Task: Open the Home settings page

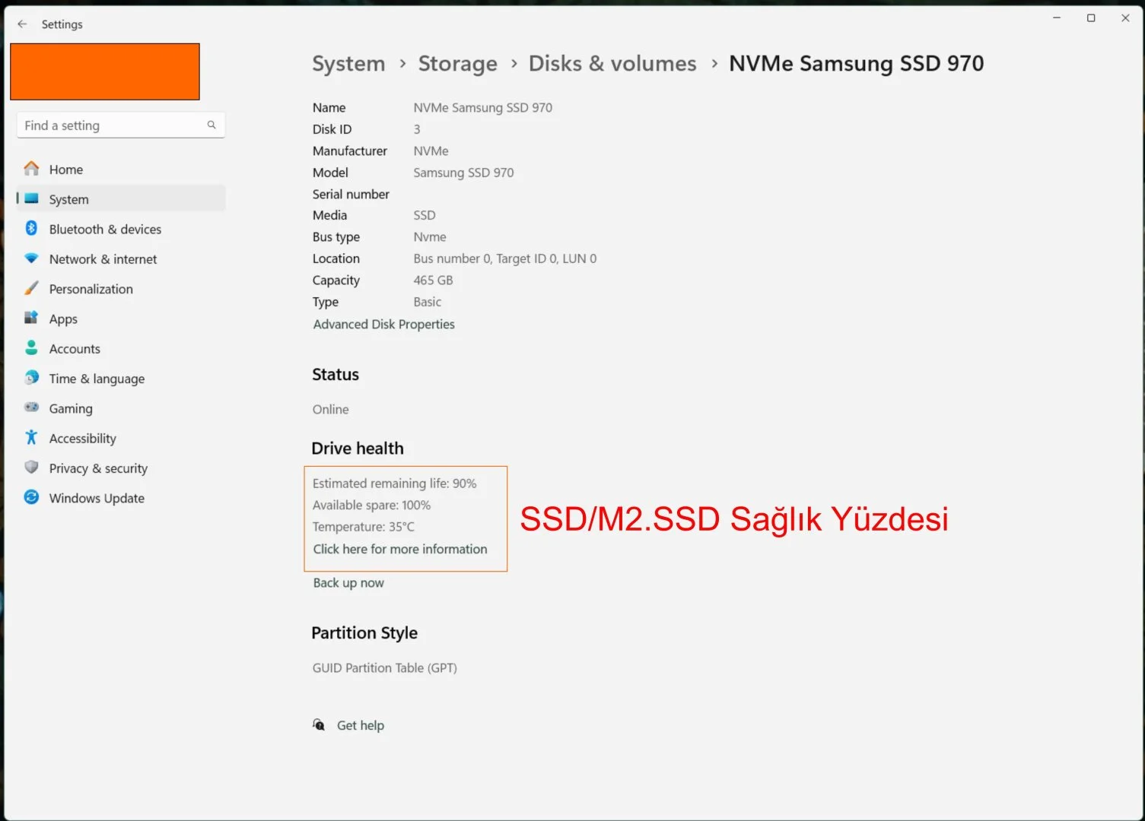Action: coord(121,170)
